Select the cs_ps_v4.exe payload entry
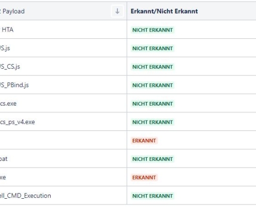Viewport: 256px width, 207px height. 18,122
